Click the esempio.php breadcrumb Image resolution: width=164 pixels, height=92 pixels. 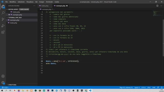[x=47, y=9]
